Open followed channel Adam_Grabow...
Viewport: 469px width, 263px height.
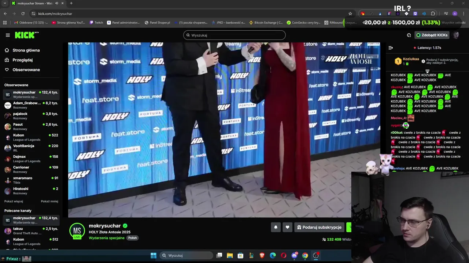tap(31, 105)
